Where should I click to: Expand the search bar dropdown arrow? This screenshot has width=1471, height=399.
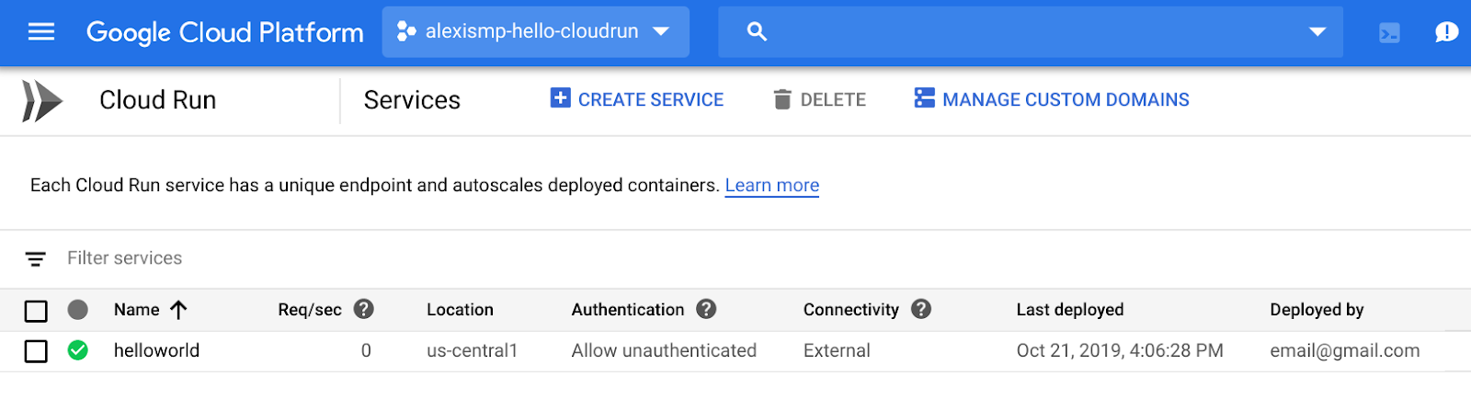[1317, 32]
